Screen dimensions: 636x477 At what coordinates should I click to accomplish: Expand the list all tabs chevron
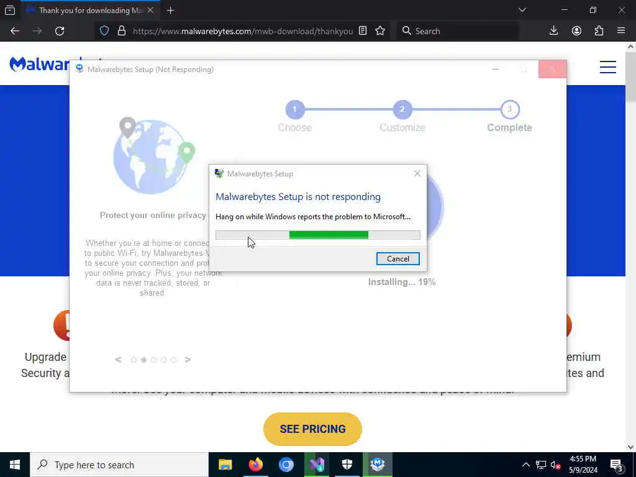(x=522, y=10)
